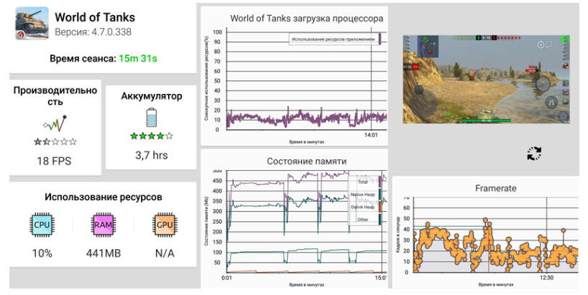
Task: Click the 12:30 marker on Framerate chart
Action: pyautogui.click(x=546, y=278)
